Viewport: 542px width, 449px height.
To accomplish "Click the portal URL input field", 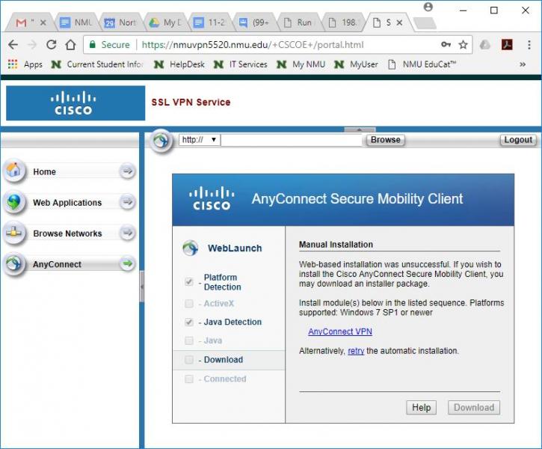I will (x=292, y=140).
